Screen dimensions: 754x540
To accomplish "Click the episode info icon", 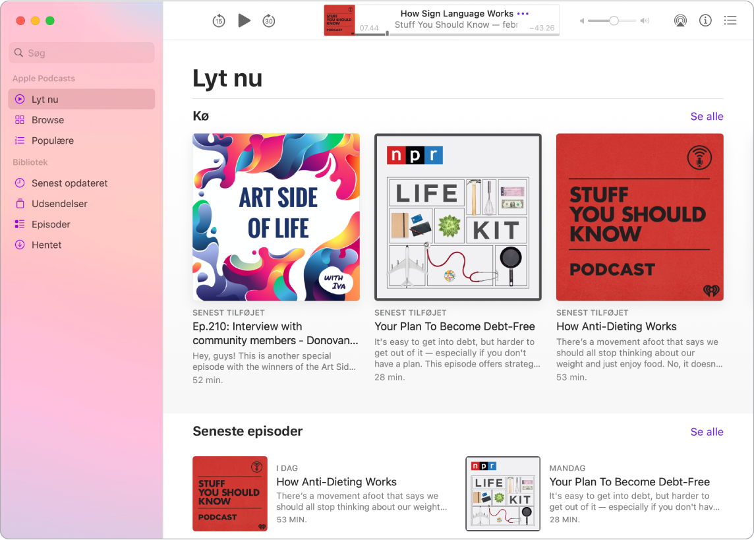I will point(705,20).
